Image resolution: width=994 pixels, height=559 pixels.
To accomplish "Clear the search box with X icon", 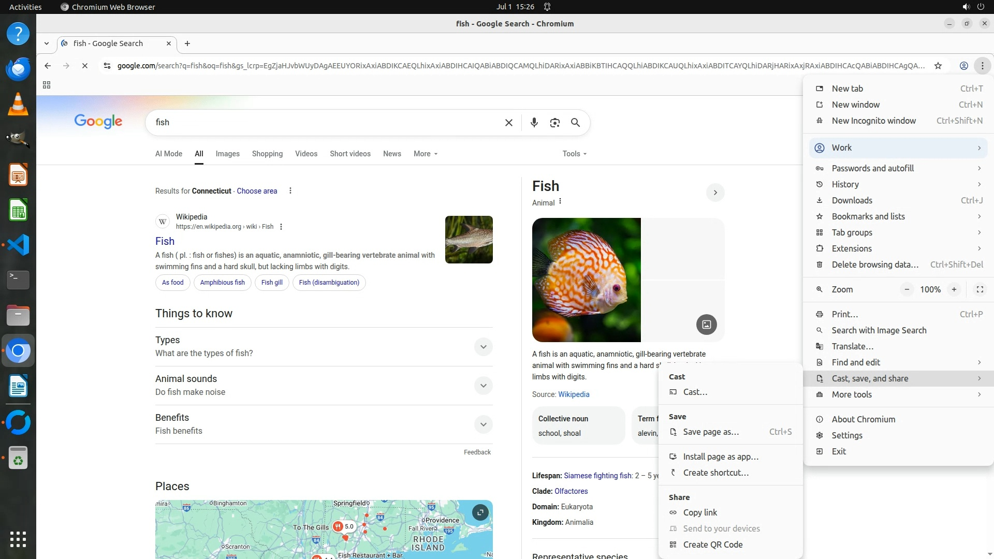I will [x=509, y=123].
